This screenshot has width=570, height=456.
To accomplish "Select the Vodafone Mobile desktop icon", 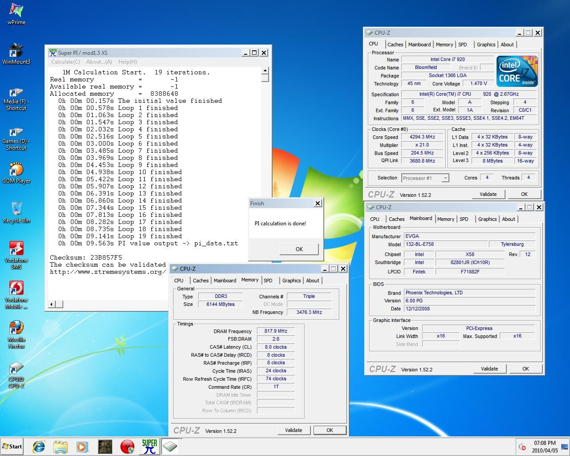I will (x=16, y=295).
